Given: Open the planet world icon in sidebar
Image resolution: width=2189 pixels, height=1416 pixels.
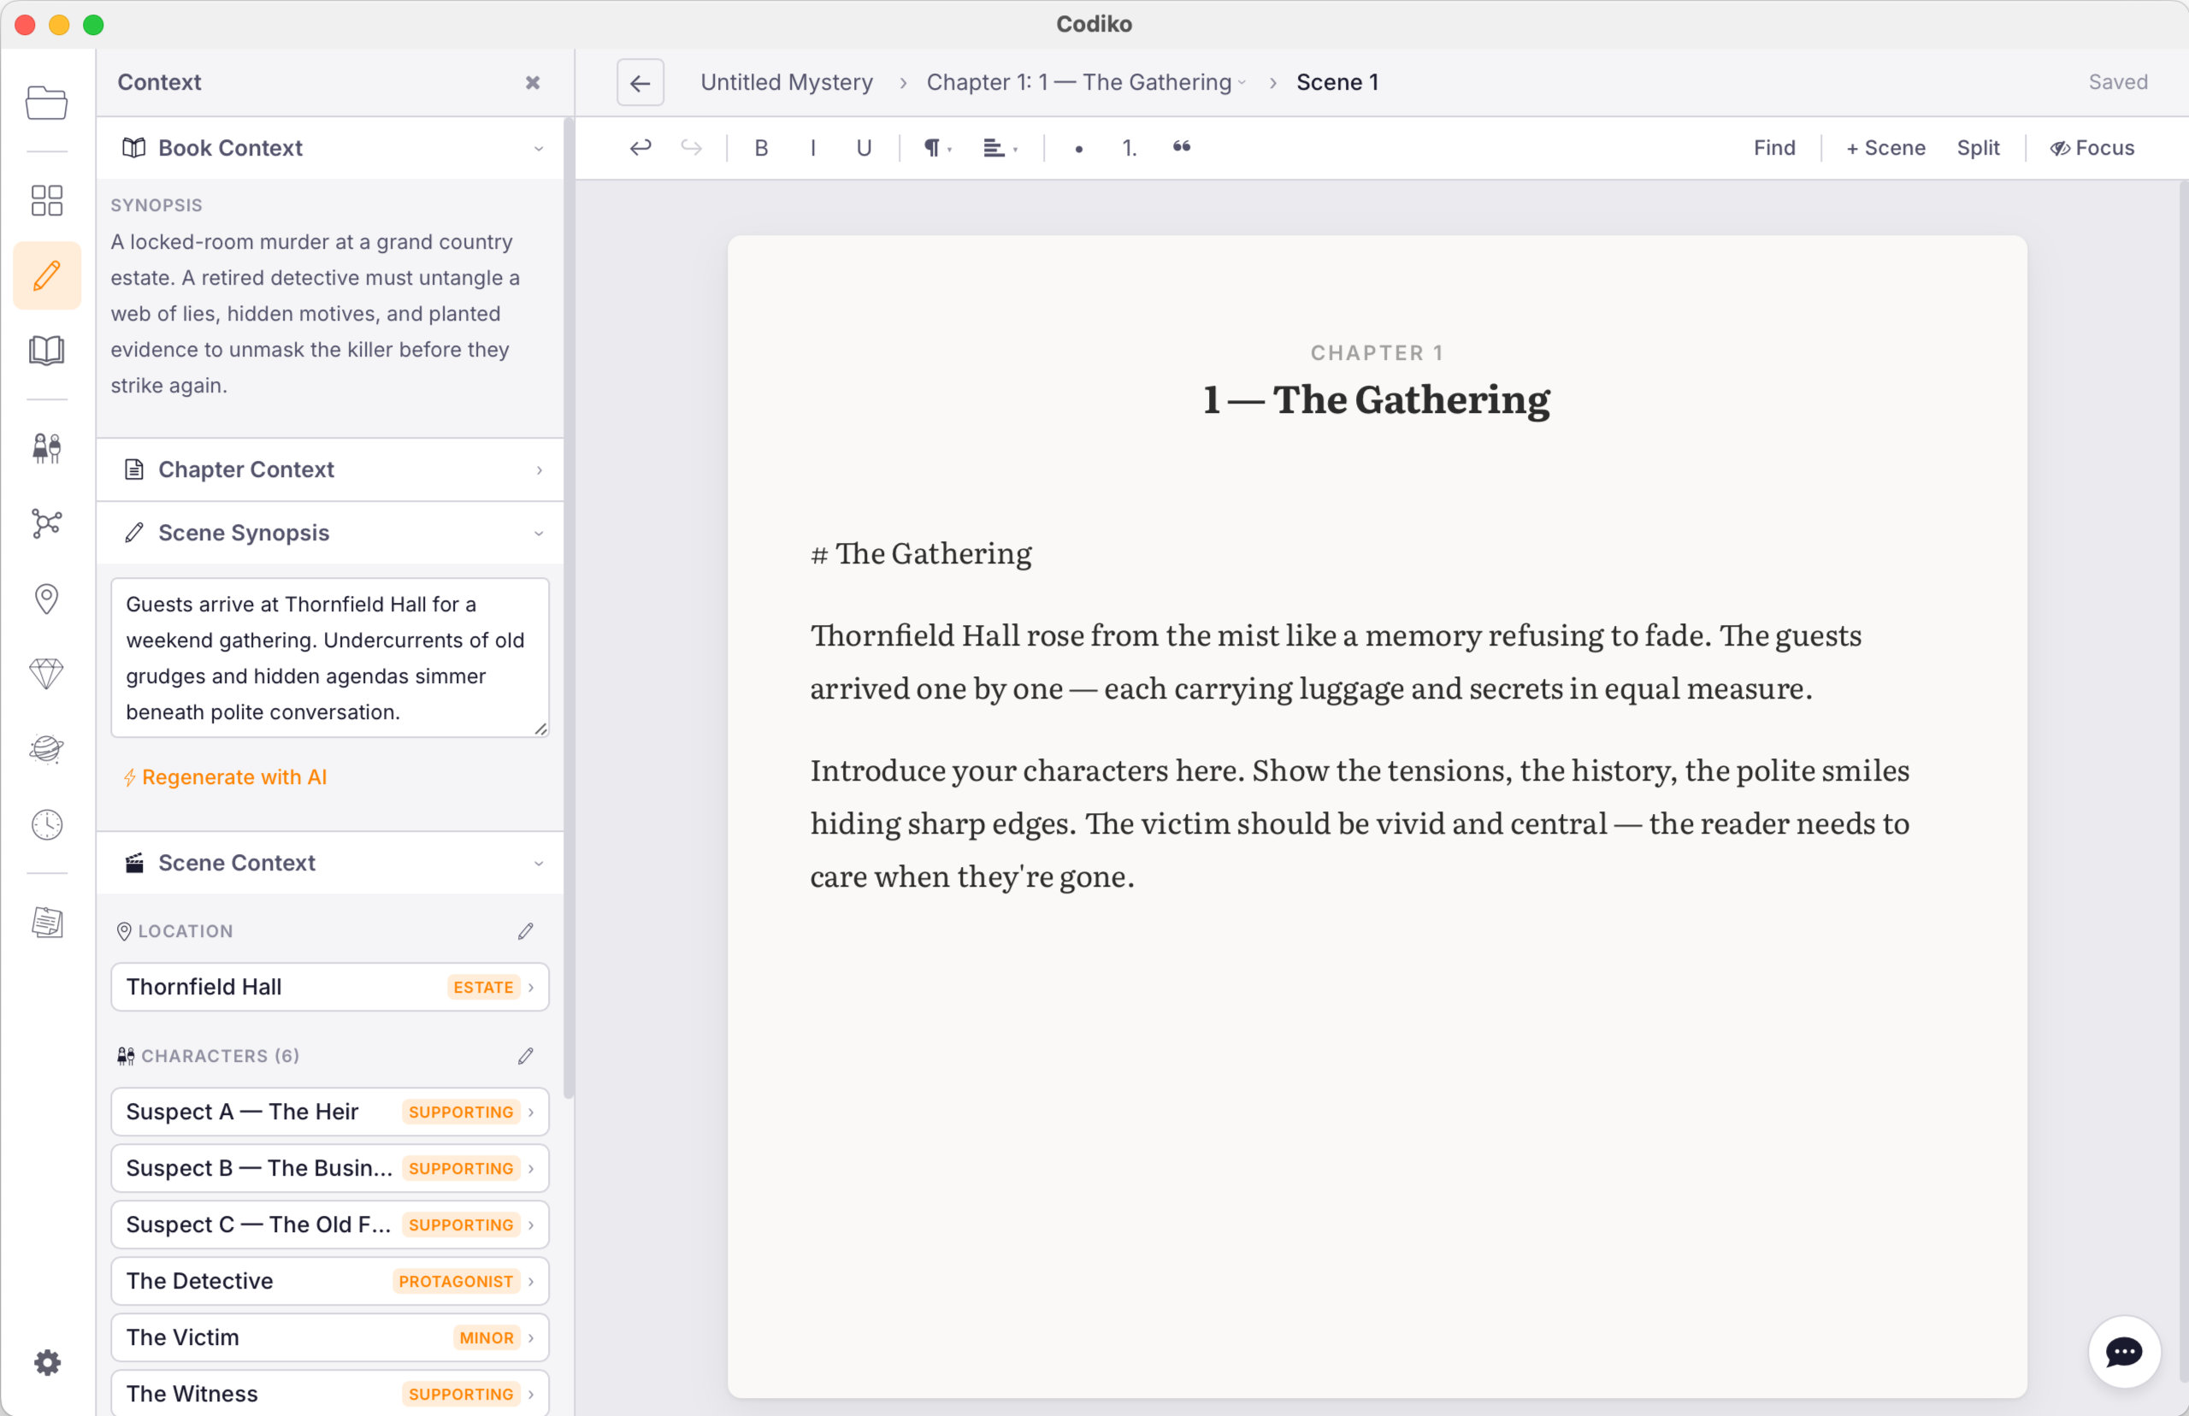Looking at the screenshot, I should 46,749.
